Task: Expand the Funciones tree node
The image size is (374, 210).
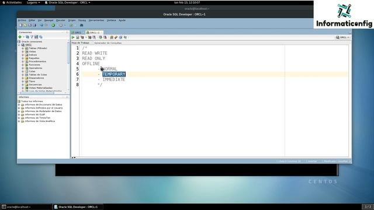Action: coord(23,65)
